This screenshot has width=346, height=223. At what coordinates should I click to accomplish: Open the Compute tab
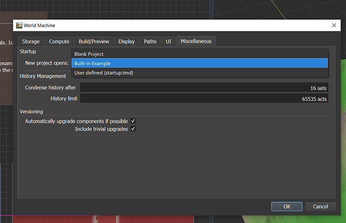(x=59, y=41)
